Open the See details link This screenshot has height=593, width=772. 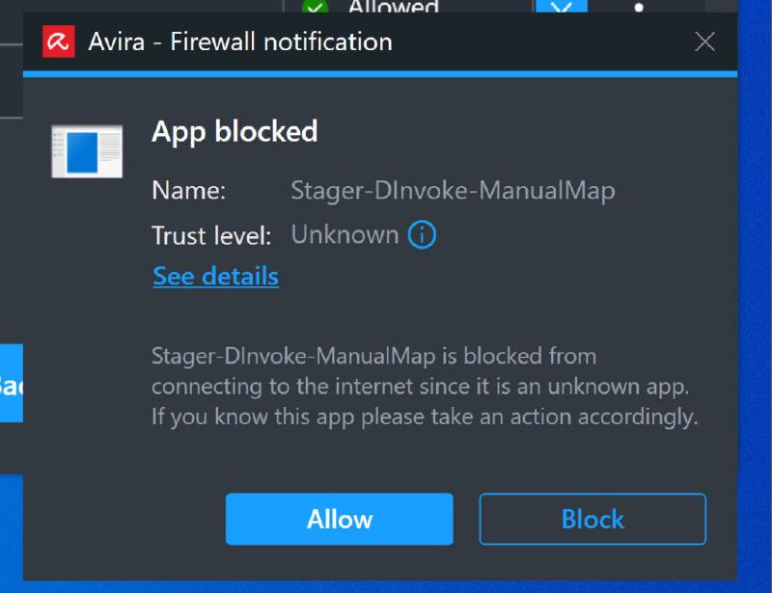point(215,276)
